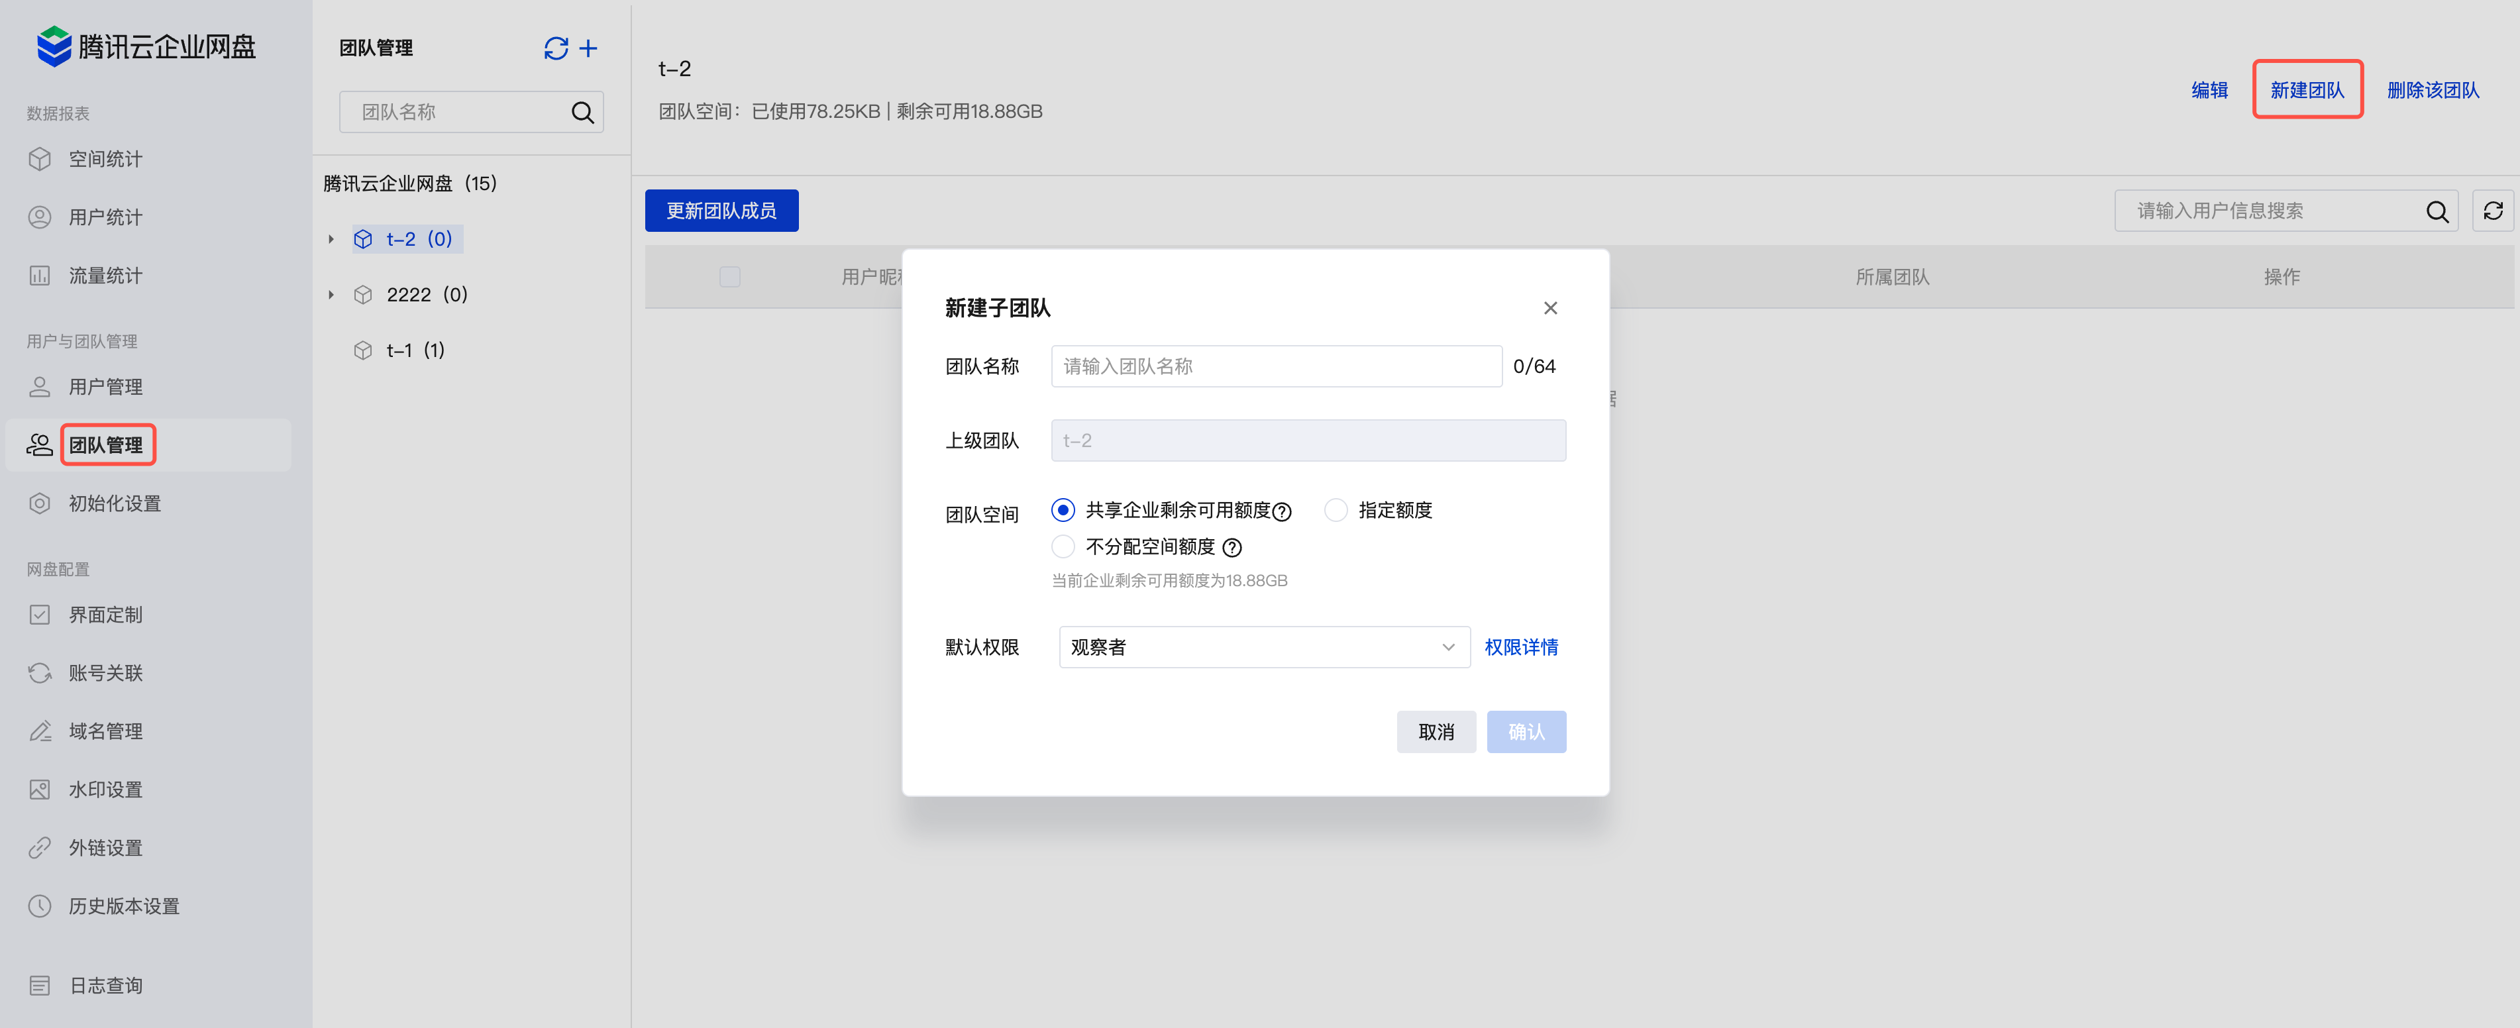Select 不分配空间额度 radio option
Screen dimensions: 2520x1028
[1063, 546]
